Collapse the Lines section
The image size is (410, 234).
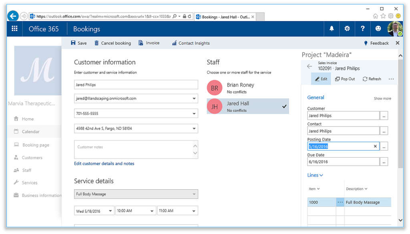[x=315, y=175]
